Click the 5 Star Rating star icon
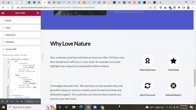 tap(173, 61)
